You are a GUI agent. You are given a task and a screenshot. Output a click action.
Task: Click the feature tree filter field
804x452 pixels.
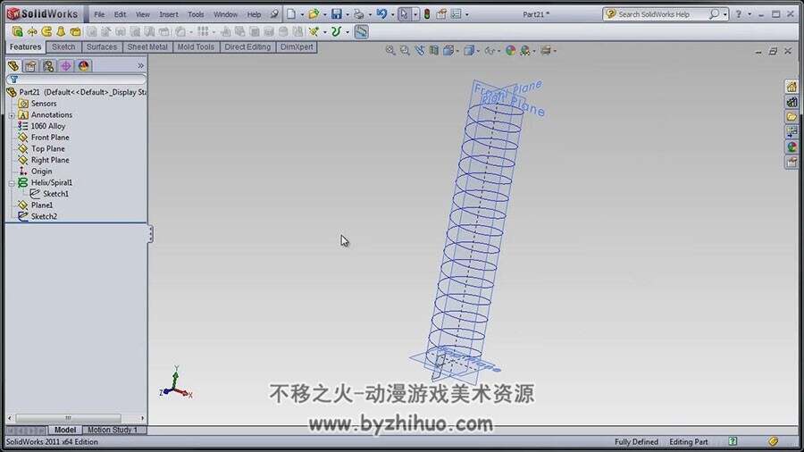77,80
